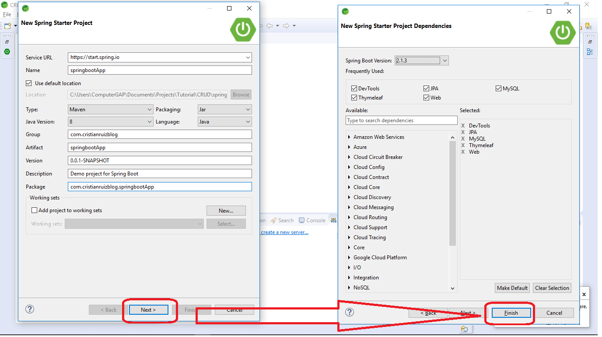602x337 pixels.
Task: Click the New wizard icon in Eclipse toolbar
Action: point(7,26)
